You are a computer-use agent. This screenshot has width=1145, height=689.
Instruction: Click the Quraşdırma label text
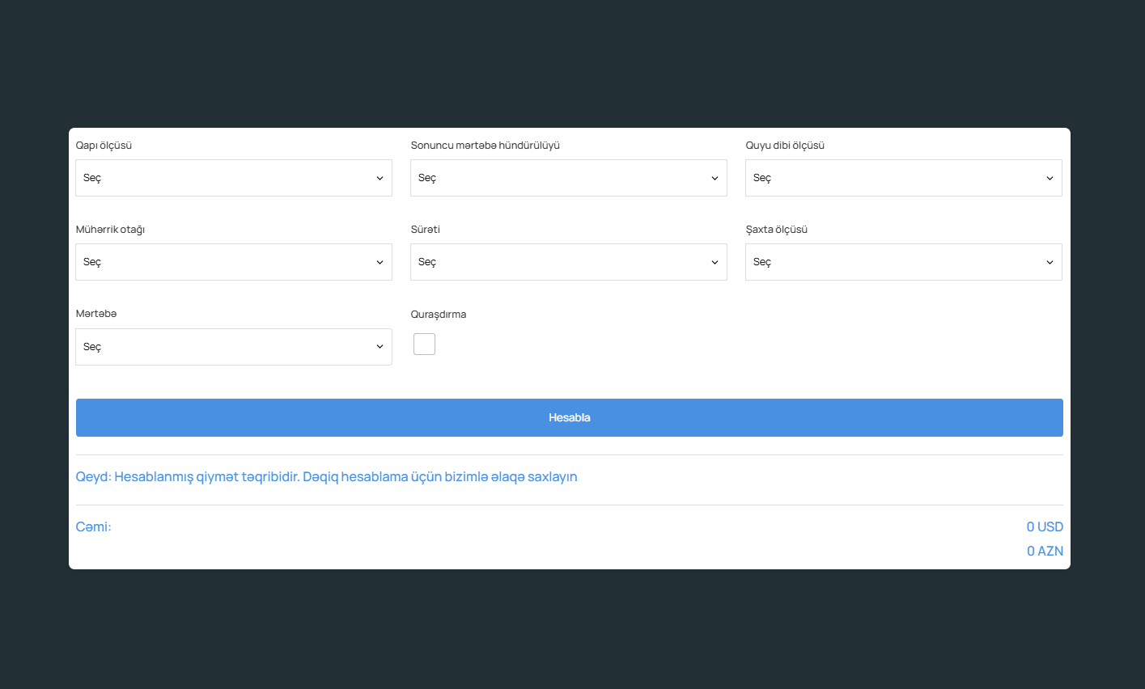[x=438, y=315]
